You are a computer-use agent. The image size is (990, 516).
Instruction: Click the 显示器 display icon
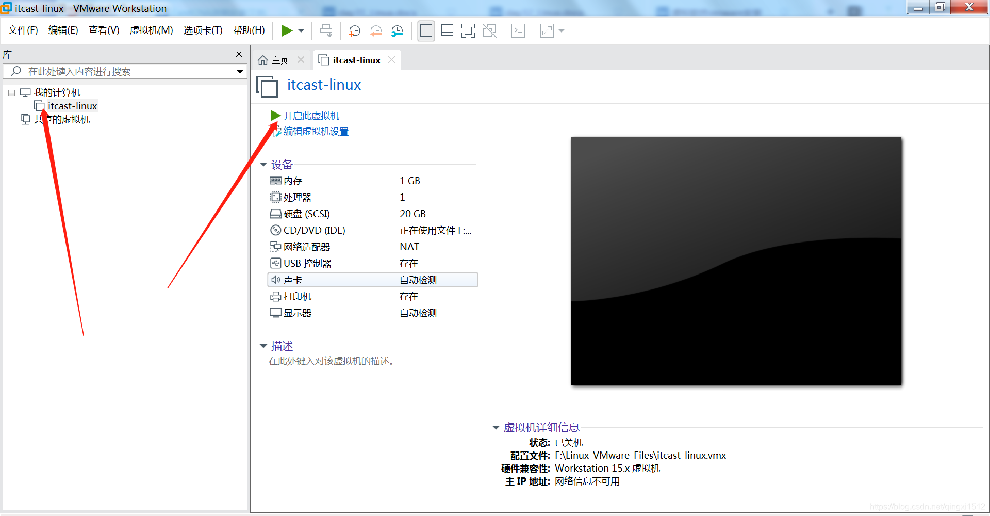coord(276,313)
